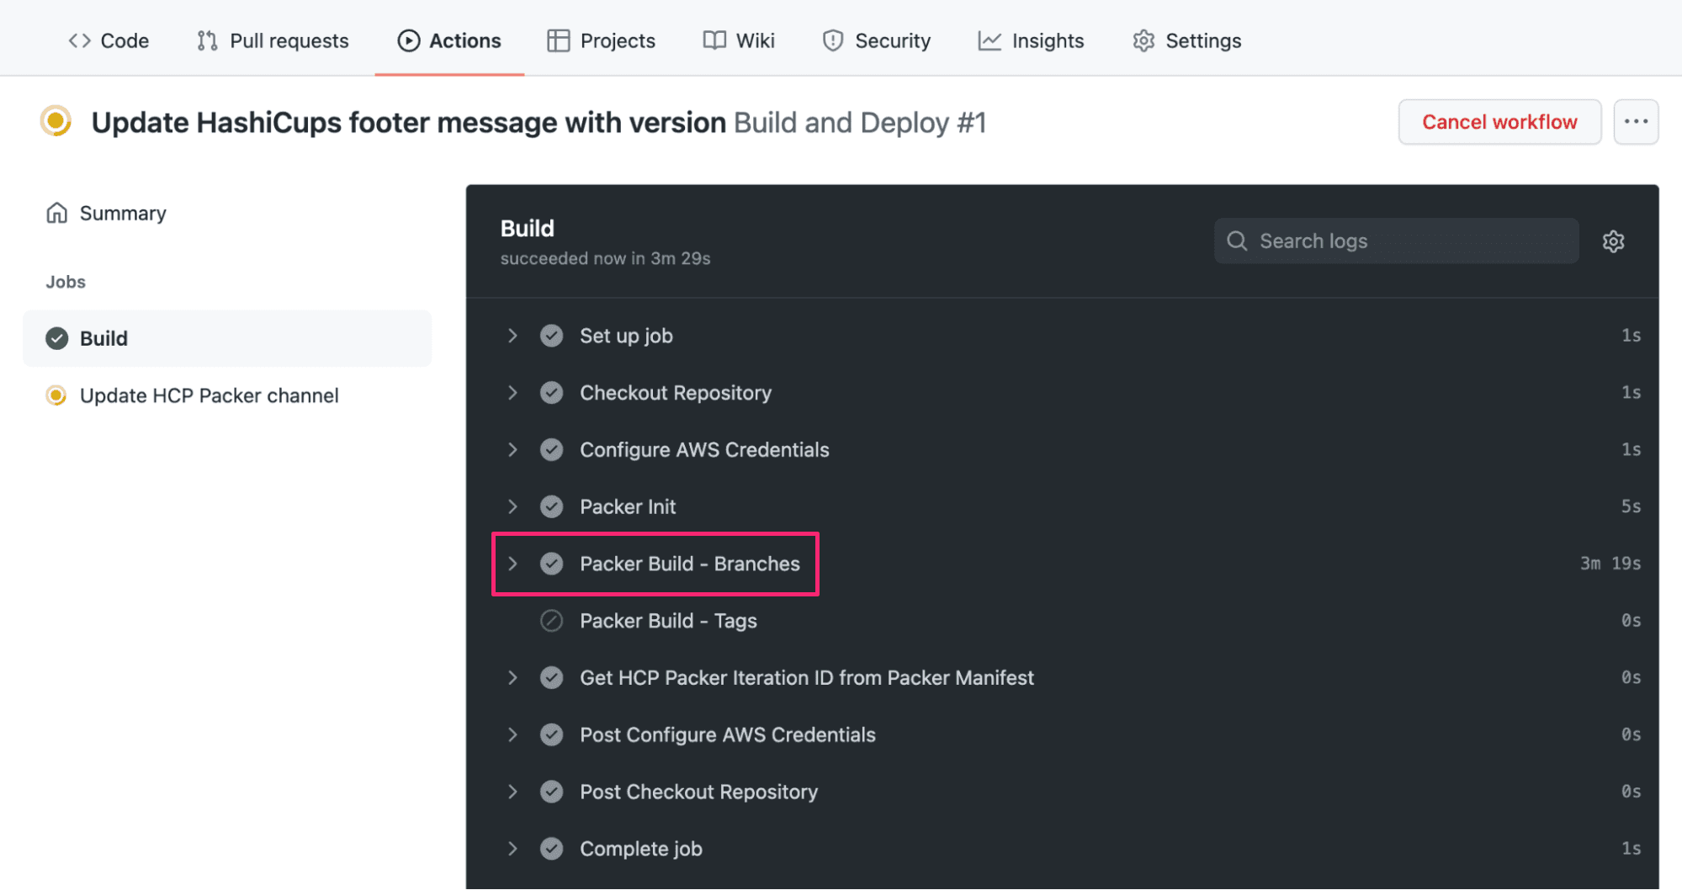Screen dimensions: 1682x890
Task: Click the Cancel workflow button
Action: (x=1499, y=122)
